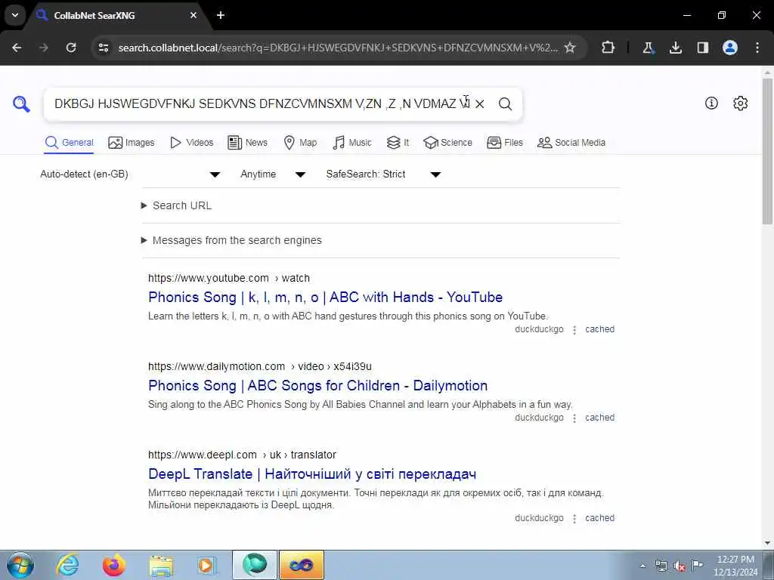Go back with browser back arrow

[17, 48]
